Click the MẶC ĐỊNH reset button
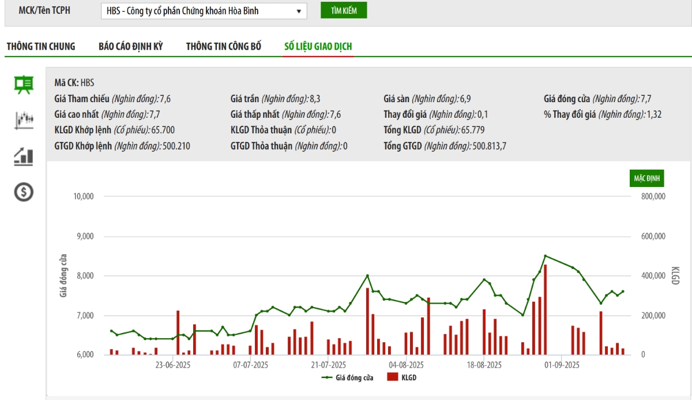The width and height of the screenshot is (692, 400). 646,178
